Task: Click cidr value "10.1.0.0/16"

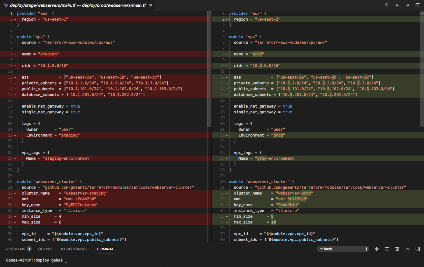Action: [x=53, y=66]
